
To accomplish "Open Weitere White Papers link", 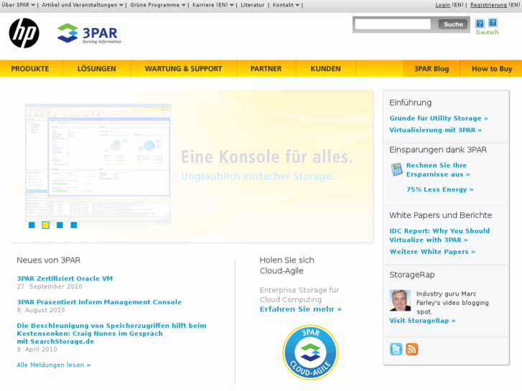I will coord(432,252).
